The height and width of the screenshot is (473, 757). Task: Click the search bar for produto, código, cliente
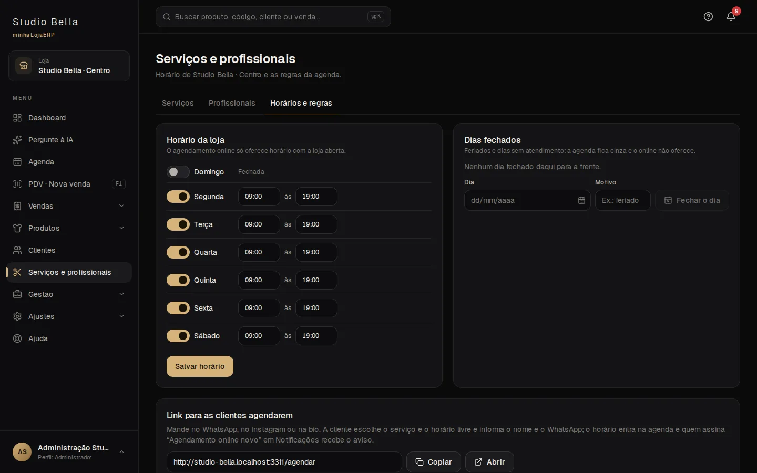(273, 17)
